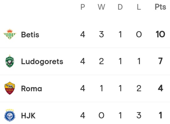The image size is (170, 124).
Task: Select the HJK team name
Action: point(28,116)
